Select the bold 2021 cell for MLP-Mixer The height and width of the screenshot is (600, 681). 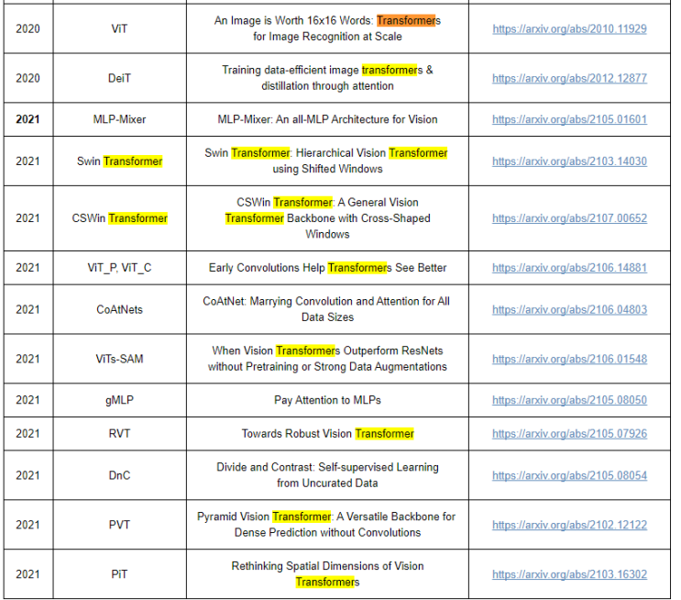[28, 119]
